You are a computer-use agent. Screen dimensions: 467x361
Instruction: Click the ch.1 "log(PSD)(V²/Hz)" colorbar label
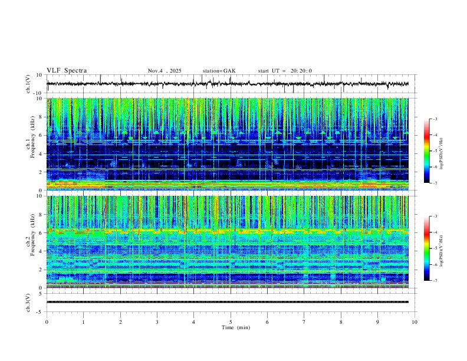(x=442, y=153)
